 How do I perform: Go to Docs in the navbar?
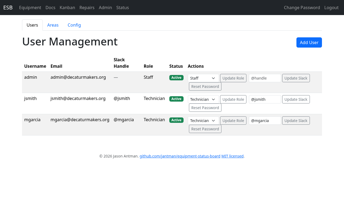coord(51,8)
